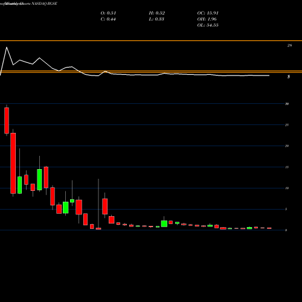
Task: Click the green candle peaking near 14.5
Action: click(39, 179)
